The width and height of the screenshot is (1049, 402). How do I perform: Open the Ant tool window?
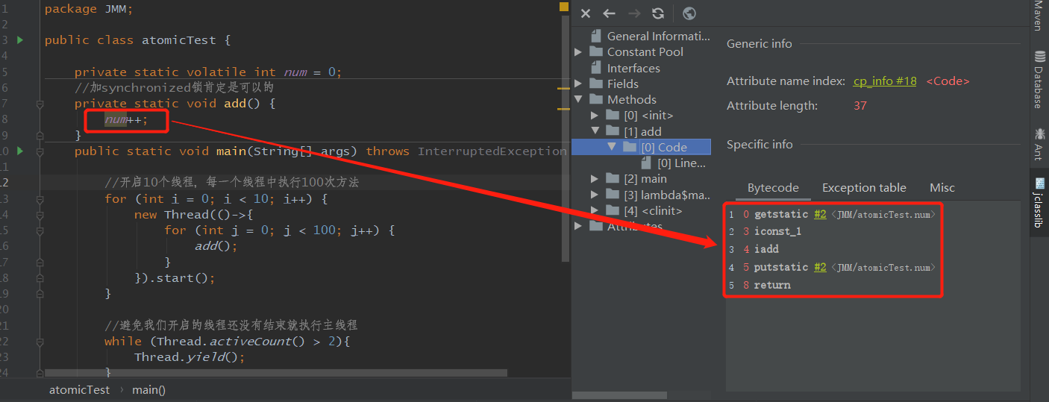tap(1039, 144)
